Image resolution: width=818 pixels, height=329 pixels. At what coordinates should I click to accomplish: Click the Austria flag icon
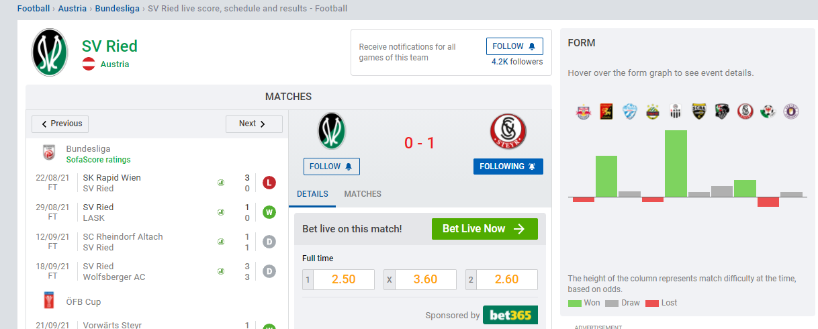89,64
